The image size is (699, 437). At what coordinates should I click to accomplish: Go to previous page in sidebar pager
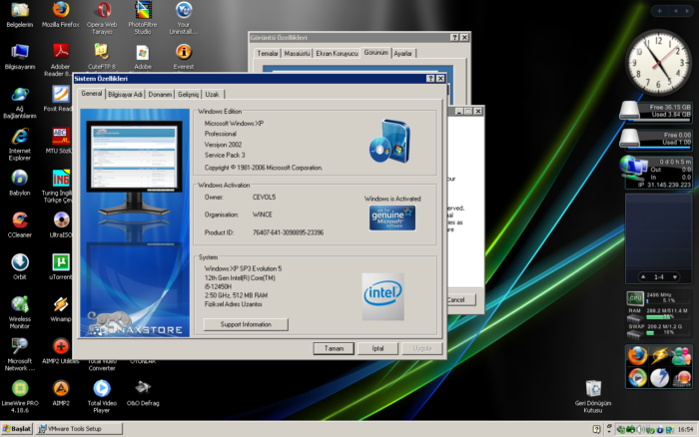[x=643, y=276]
